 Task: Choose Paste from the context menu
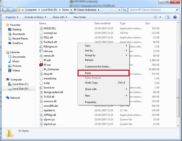103,73
